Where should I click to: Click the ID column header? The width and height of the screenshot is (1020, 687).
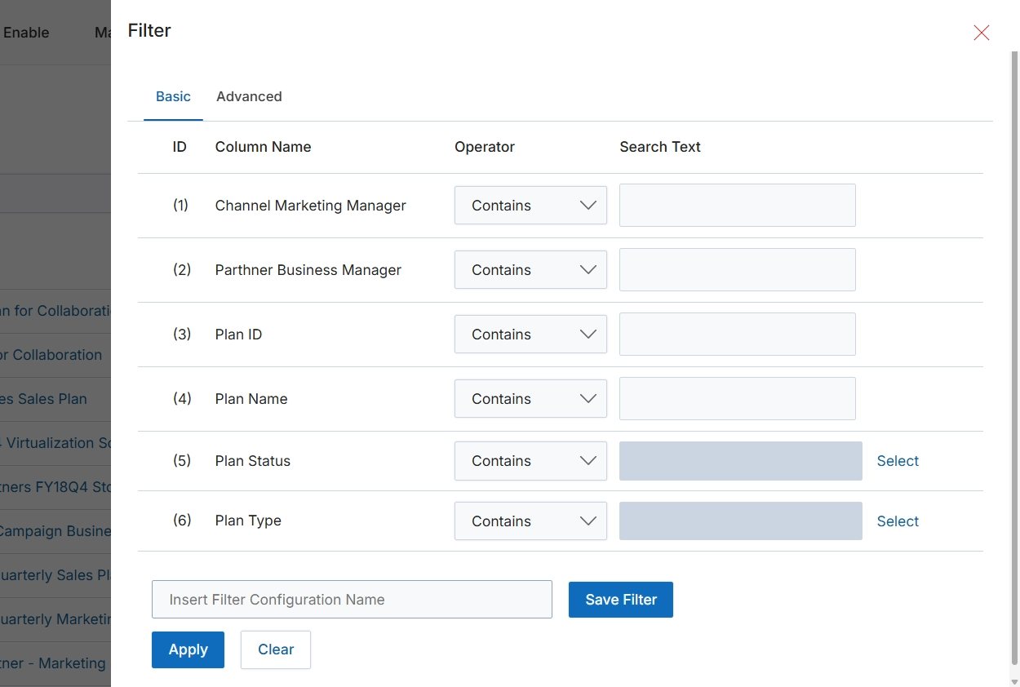180,147
